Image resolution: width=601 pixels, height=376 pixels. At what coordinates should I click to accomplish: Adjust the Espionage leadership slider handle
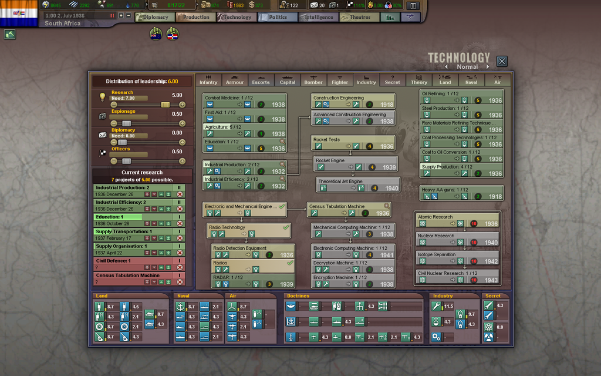[127, 123]
